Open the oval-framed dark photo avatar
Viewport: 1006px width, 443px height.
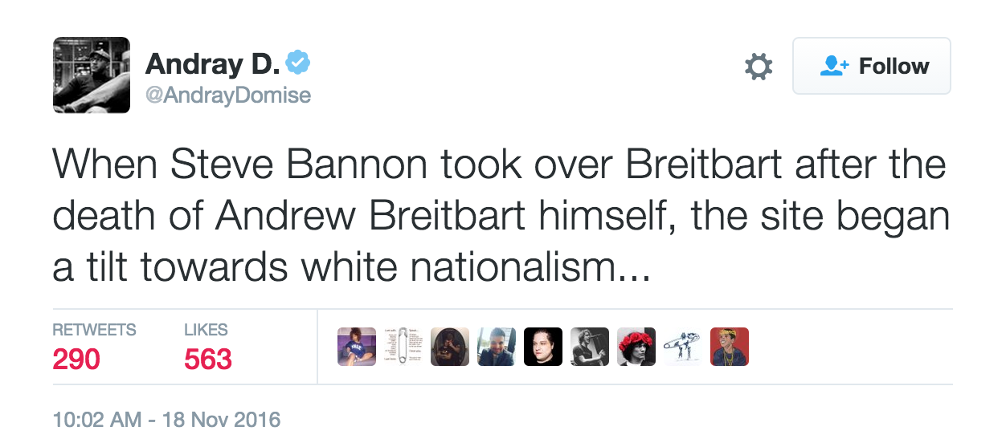pos(450,347)
